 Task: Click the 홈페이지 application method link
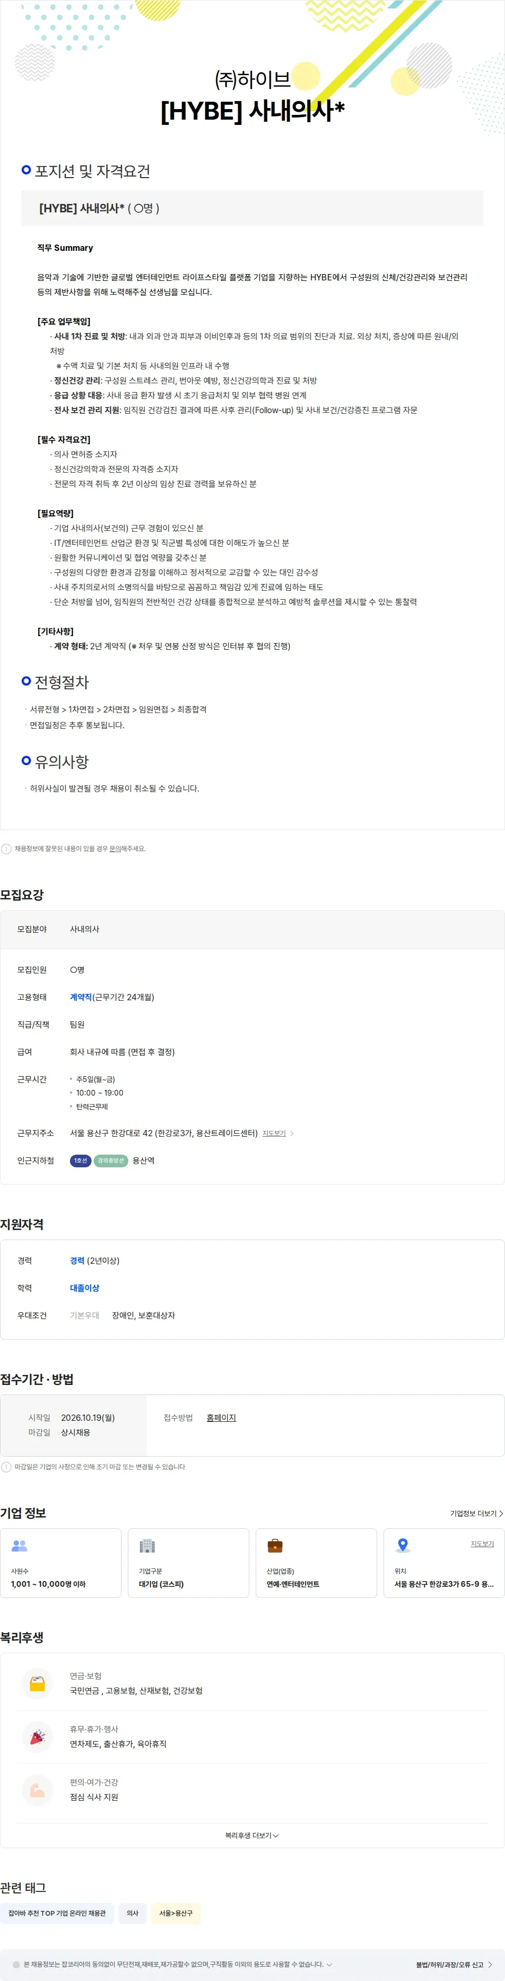(x=221, y=1417)
